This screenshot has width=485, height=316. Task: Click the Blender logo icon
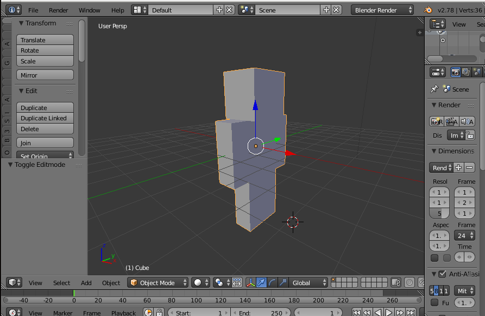pyautogui.click(x=429, y=10)
